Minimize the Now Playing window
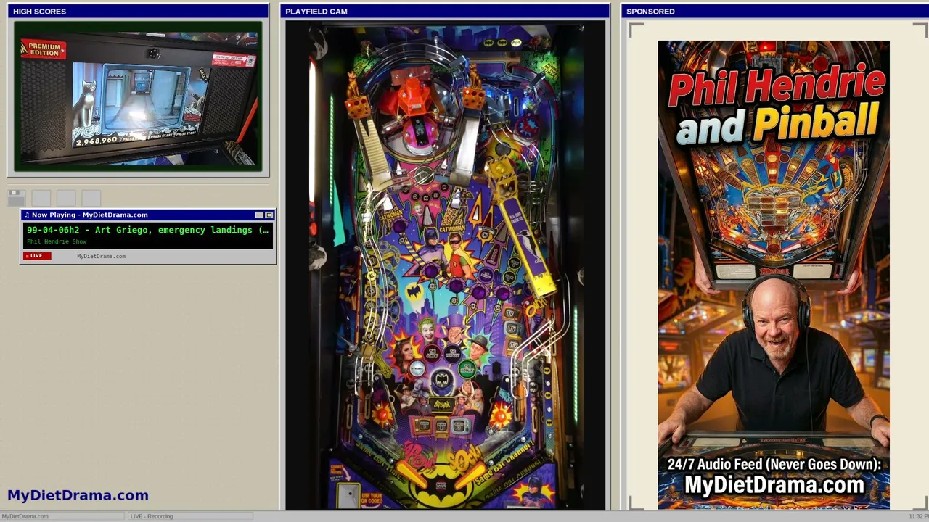The image size is (929, 522). tap(259, 215)
